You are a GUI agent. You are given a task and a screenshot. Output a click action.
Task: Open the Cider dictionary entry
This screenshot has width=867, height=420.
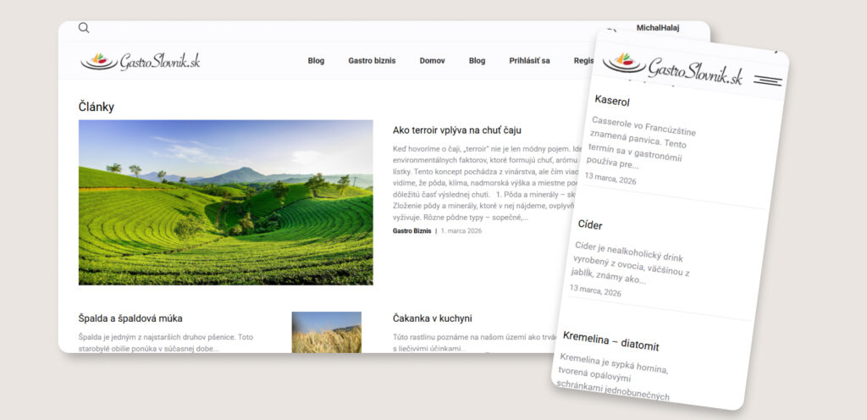point(590,224)
